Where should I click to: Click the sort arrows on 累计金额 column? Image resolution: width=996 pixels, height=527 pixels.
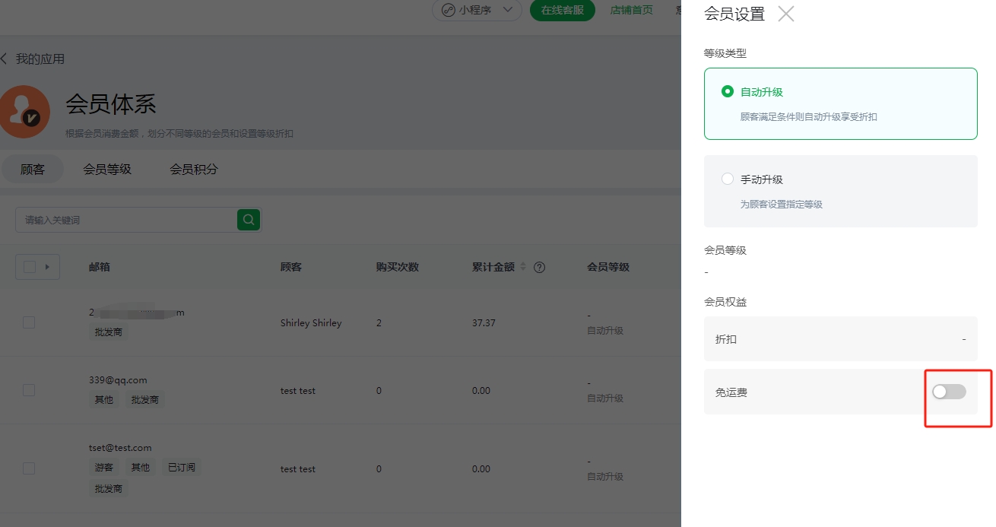click(x=523, y=267)
